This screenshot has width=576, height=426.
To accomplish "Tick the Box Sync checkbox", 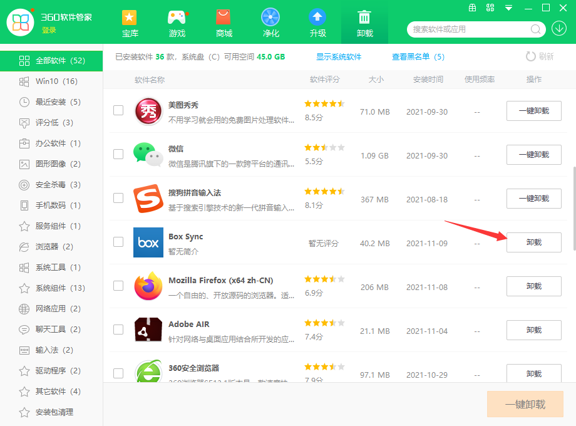I will 118,241.
